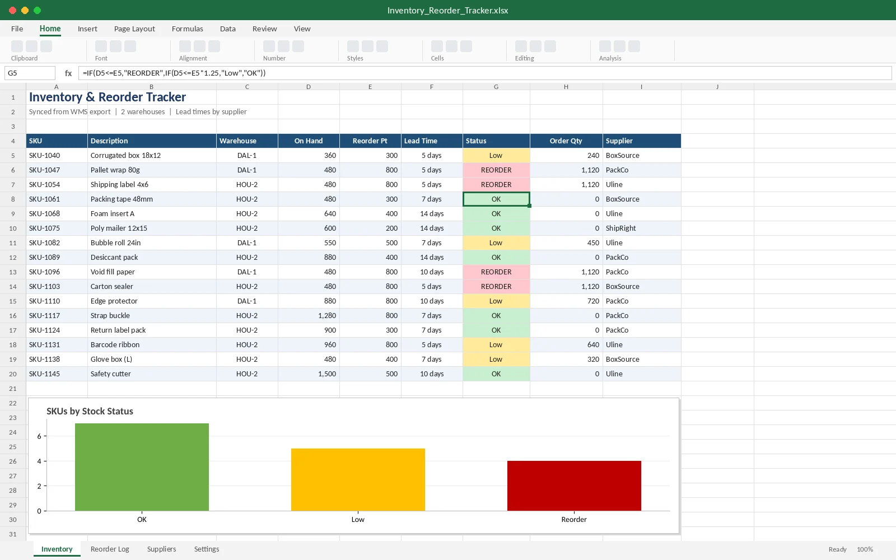Click the REORDER status for Carton sealer
Viewport: 896px width, 560px height.
pyautogui.click(x=496, y=287)
